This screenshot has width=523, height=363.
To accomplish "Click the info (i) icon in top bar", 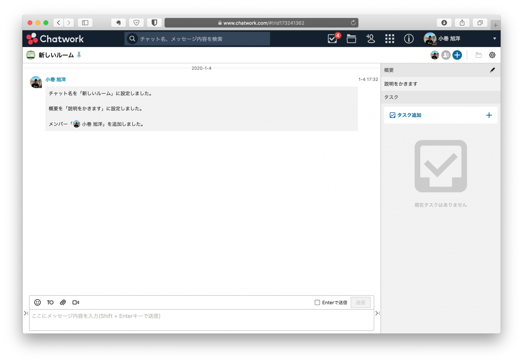I will tap(409, 39).
